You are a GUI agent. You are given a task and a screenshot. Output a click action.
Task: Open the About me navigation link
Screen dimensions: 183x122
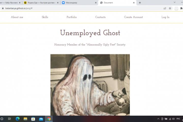click(17, 17)
